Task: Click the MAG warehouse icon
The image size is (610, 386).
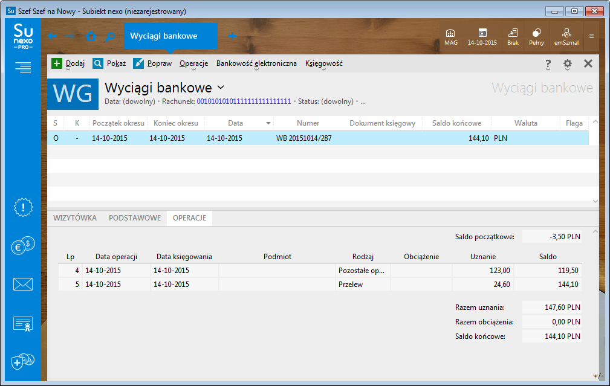Action: [x=450, y=37]
